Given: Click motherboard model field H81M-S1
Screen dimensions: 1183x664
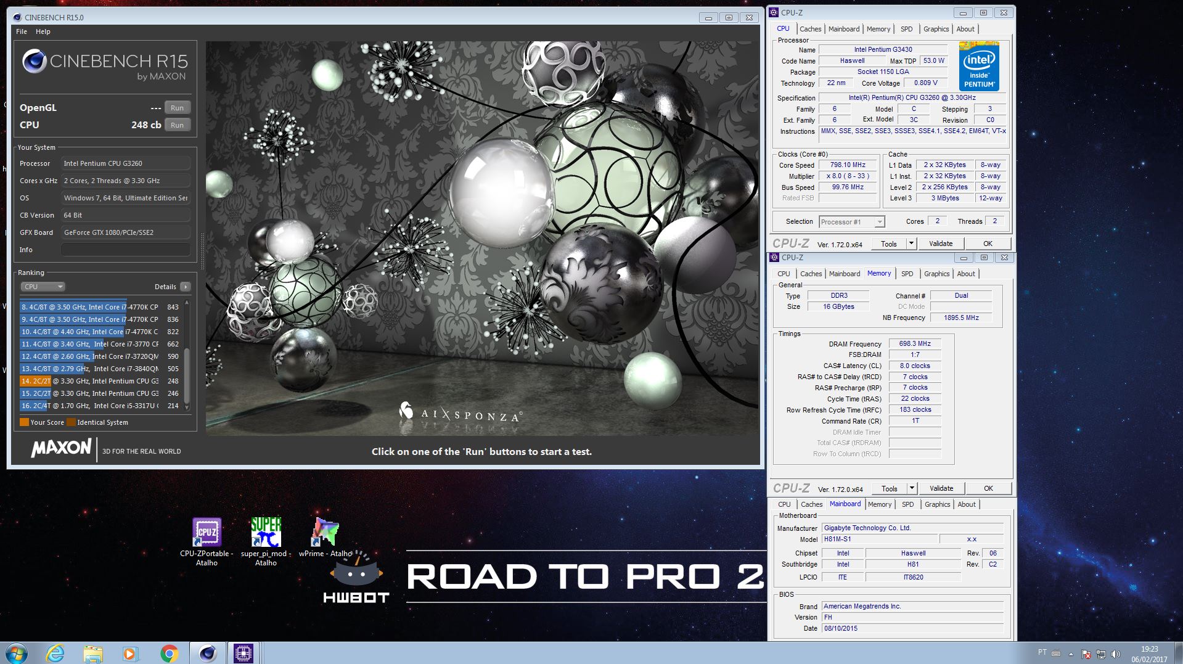Looking at the screenshot, I should coord(880,539).
